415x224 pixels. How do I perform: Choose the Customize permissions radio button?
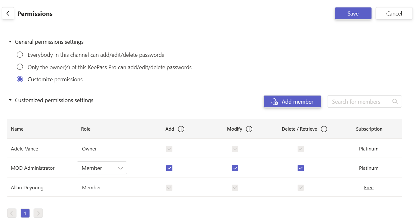(x=20, y=79)
